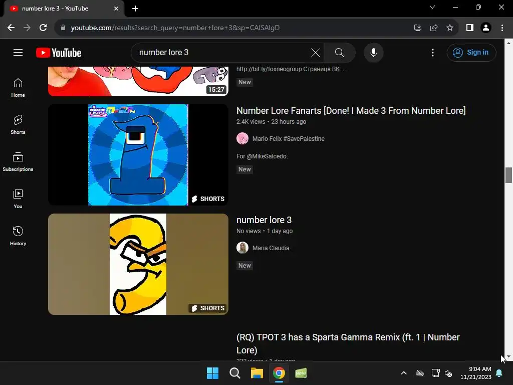Open notifications bell in taskbar

point(499,373)
